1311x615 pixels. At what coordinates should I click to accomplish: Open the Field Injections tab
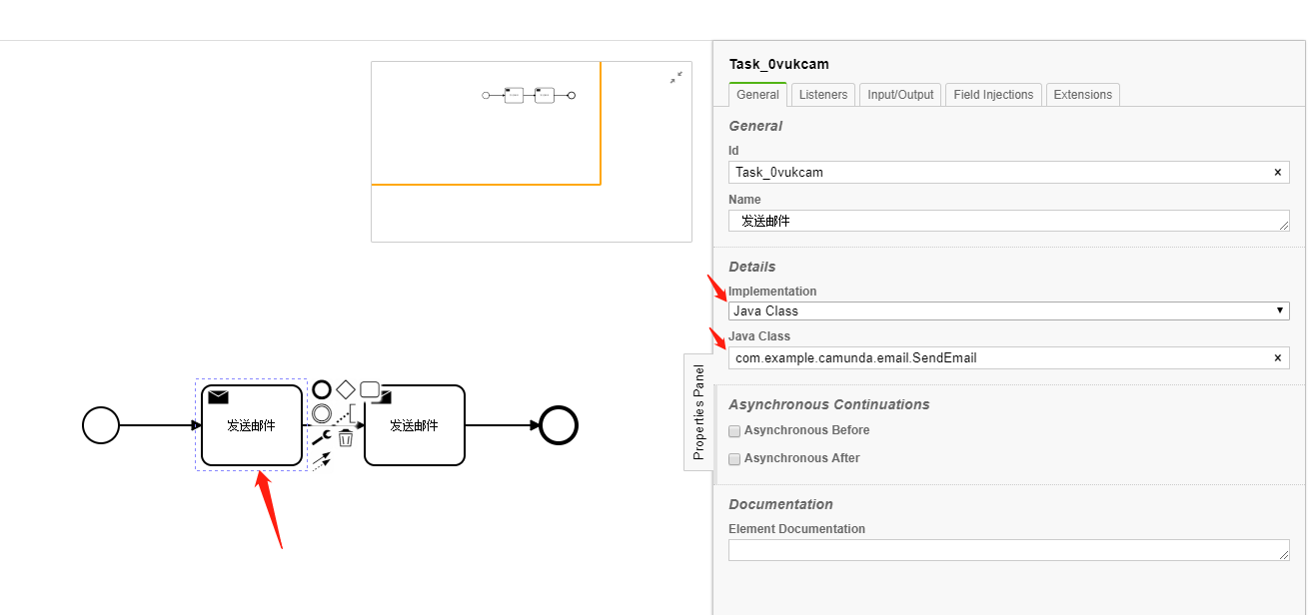click(993, 95)
